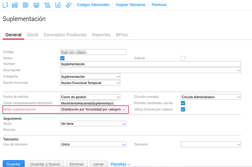Click the document with letter A icon

tap(58, 5)
